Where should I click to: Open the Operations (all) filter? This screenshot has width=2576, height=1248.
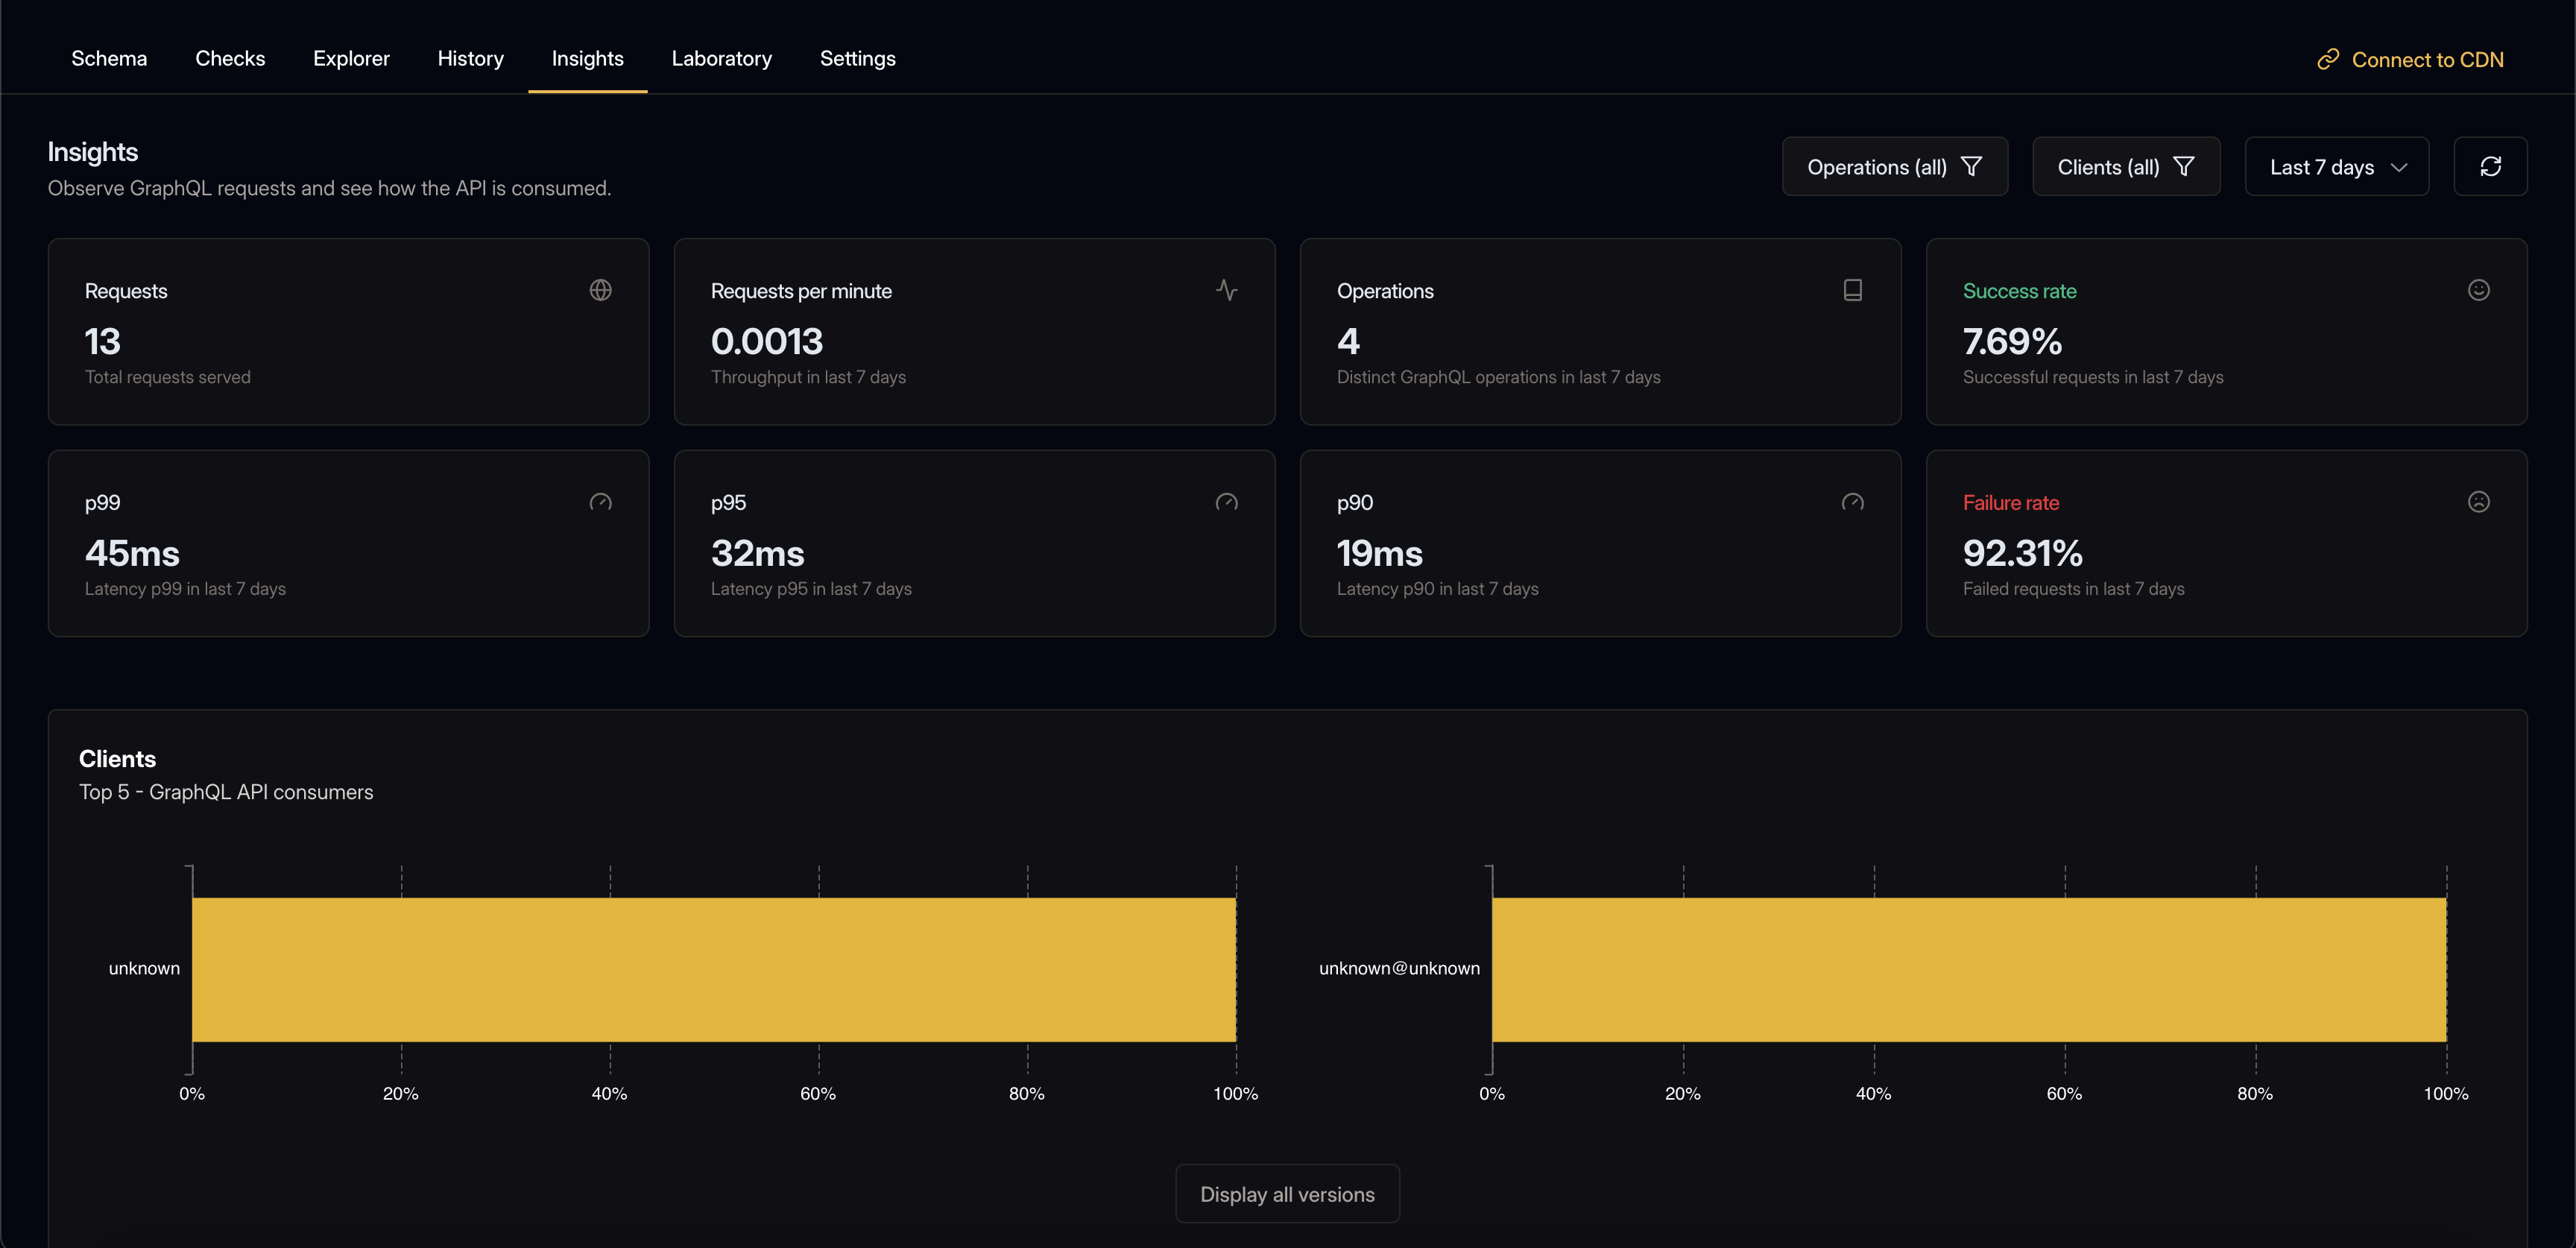click(x=1894, y=166)
